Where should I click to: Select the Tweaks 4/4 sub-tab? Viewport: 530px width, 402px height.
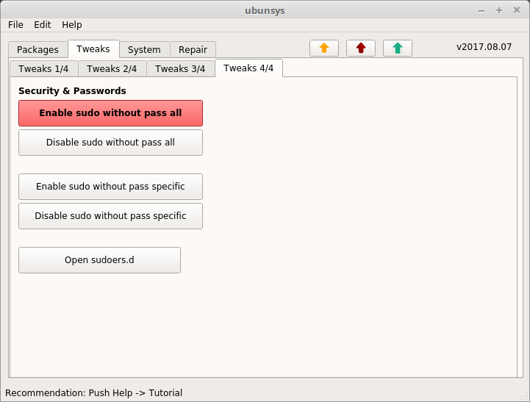tap(248, 68)
